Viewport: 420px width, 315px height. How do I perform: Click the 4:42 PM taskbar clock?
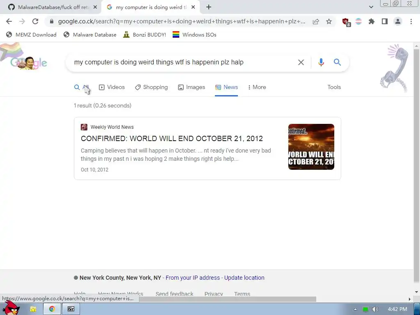click(x=397, y=309)
